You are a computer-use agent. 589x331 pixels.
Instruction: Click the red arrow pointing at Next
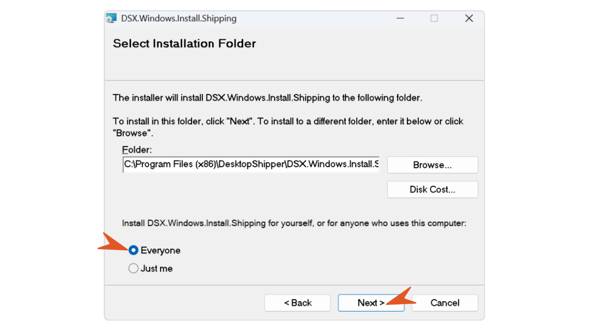[x=401, y=296]
